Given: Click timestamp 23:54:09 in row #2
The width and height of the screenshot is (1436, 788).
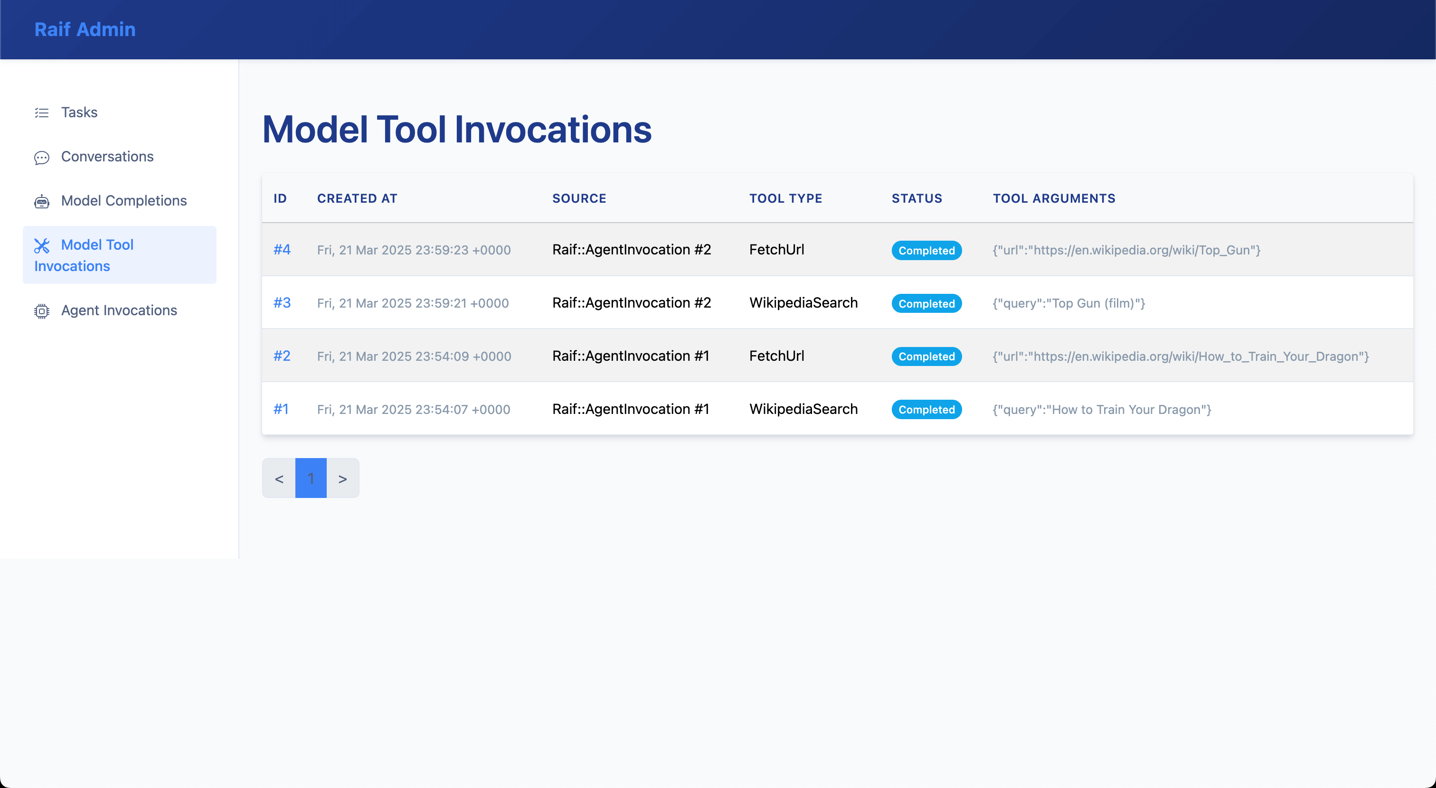Looking at the screenshot, I should click(x=414, y=356).
